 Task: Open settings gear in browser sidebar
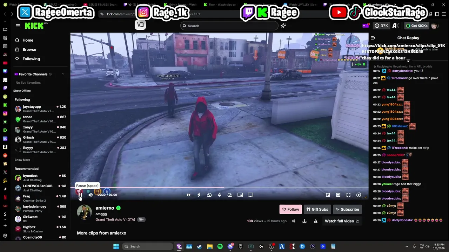(x=5, y=236)
